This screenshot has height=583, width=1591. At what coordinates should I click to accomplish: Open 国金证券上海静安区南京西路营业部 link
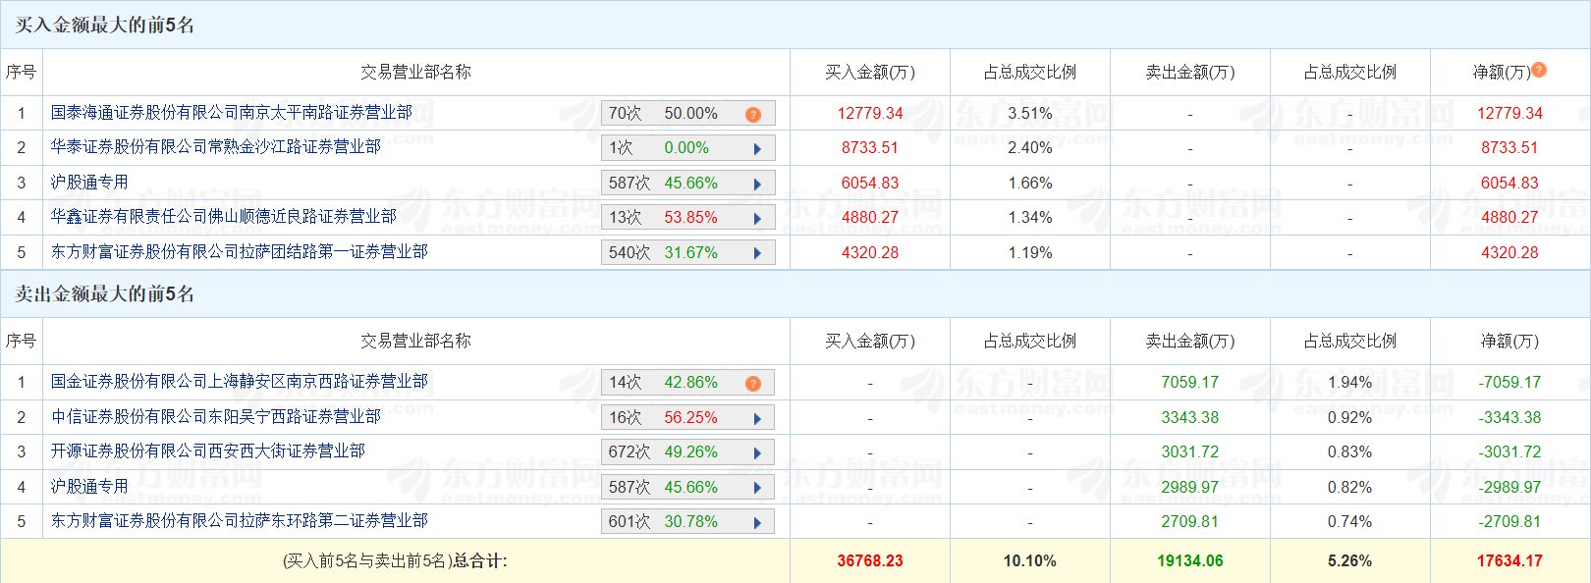click(240, 382)
